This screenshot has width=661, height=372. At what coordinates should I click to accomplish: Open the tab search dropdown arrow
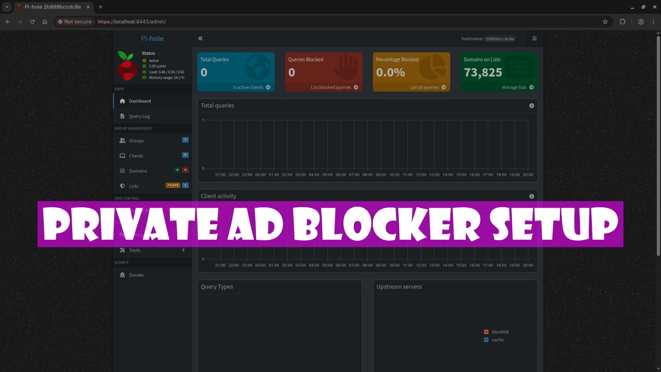pos(6,7)
